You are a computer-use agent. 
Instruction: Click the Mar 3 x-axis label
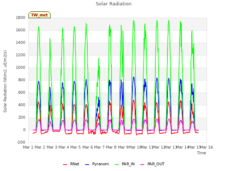pyautogui.click(x=52, y=147)
